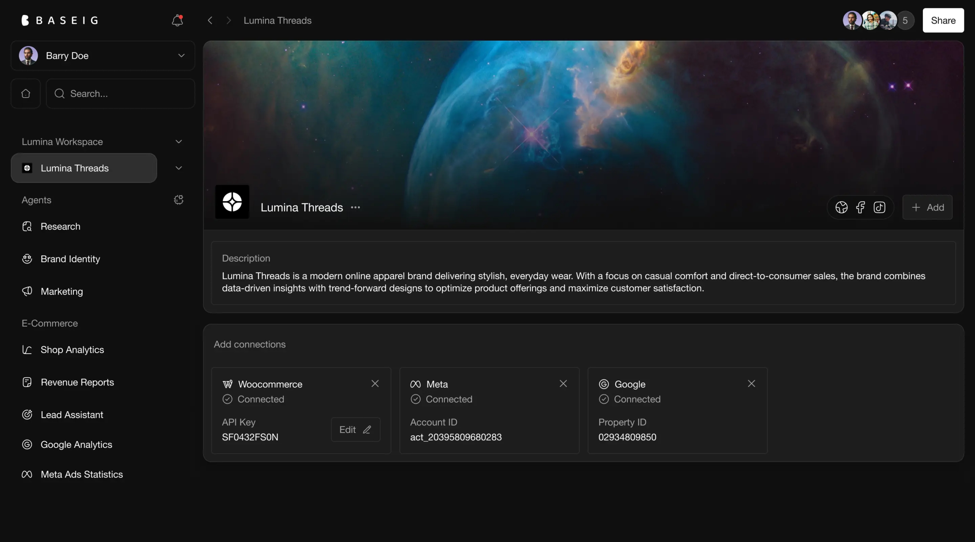Click the Add social link button
975x542 pixels.
(x=927, y=207)
